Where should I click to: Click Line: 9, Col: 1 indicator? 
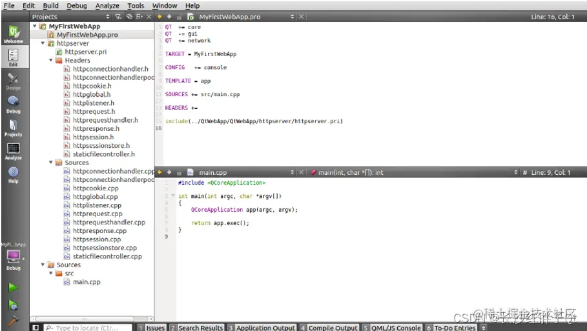coord(551,172)
